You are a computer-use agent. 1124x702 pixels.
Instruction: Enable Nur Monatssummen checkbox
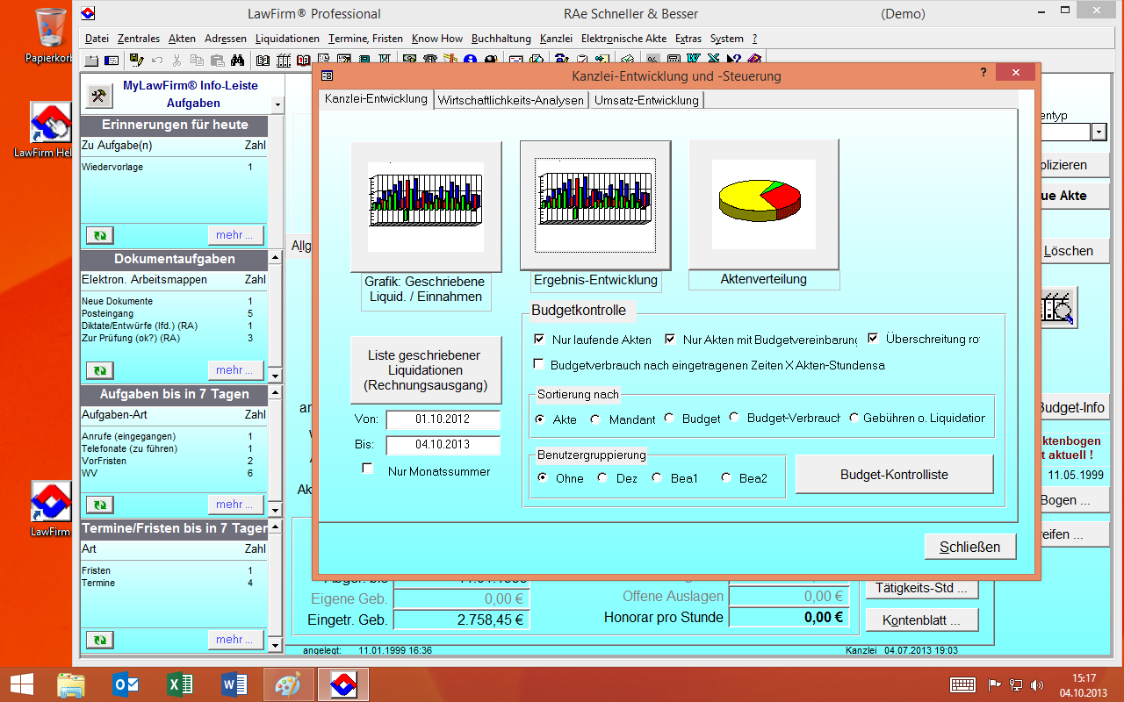click(368, 469)
